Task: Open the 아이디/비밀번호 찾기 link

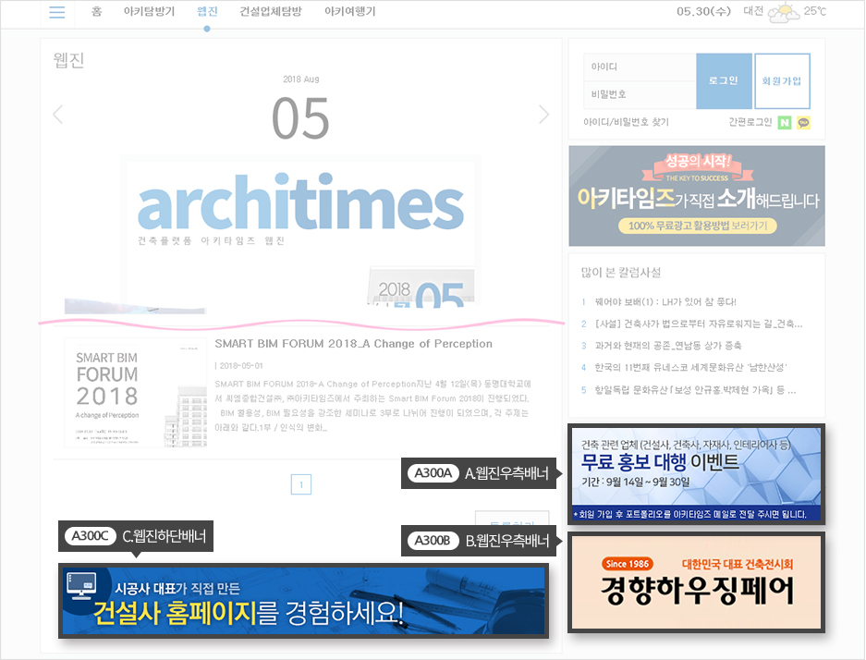Action: coord(626,122)
